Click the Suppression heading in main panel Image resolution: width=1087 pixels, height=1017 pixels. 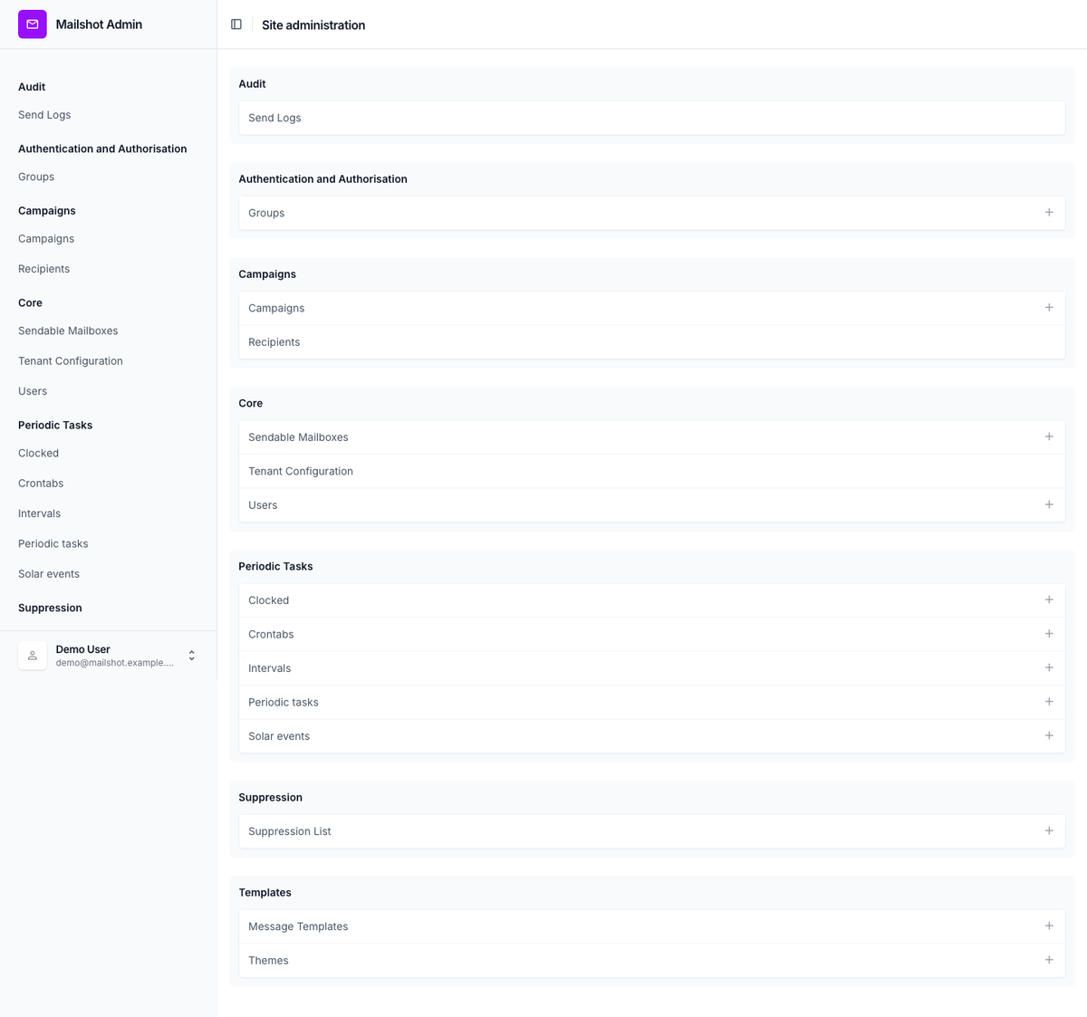click(270, 797)
